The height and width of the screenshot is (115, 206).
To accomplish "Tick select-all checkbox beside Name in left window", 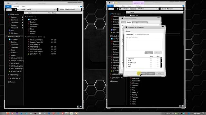I will (26, 13).
